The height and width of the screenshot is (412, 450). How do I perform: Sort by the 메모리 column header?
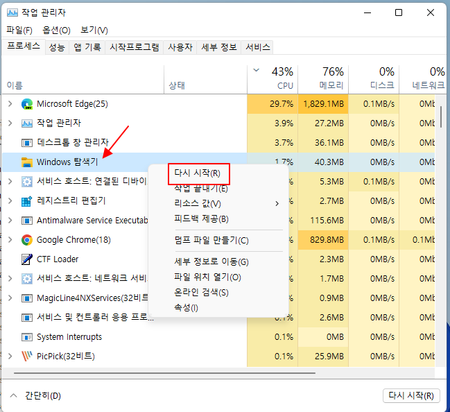click(x=323, y=80)
